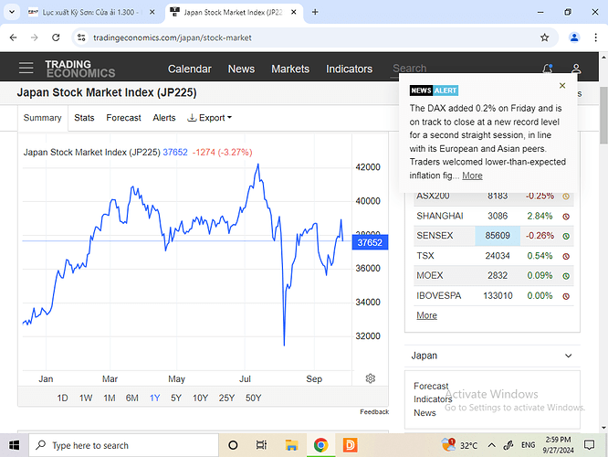Screen dimensions: 608x457
Task: Open the tab search dropdown arrow
Action: pyautogui.click(x=12, y=12)
